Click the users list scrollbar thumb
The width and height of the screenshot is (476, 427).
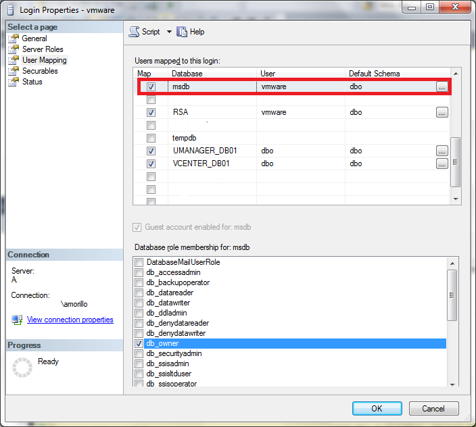pos(455,162)
